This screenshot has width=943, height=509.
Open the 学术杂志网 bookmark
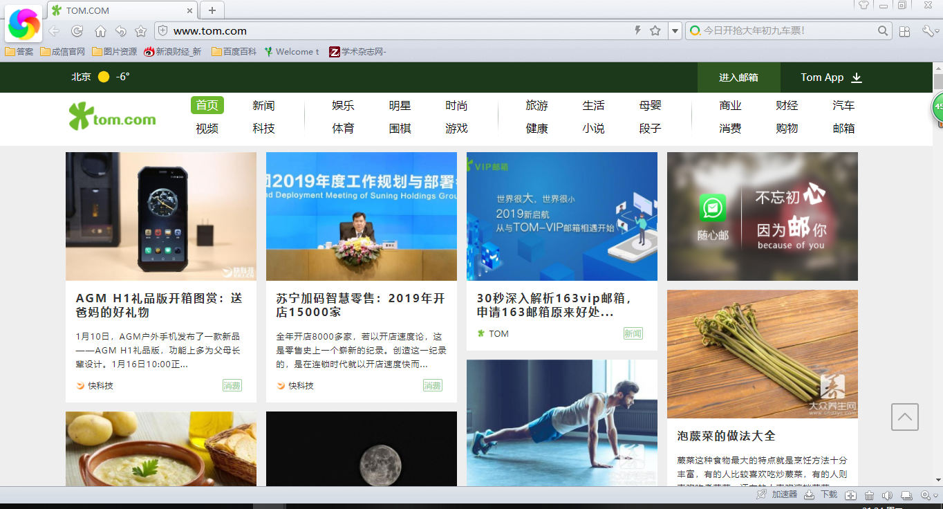coord(358,51)
